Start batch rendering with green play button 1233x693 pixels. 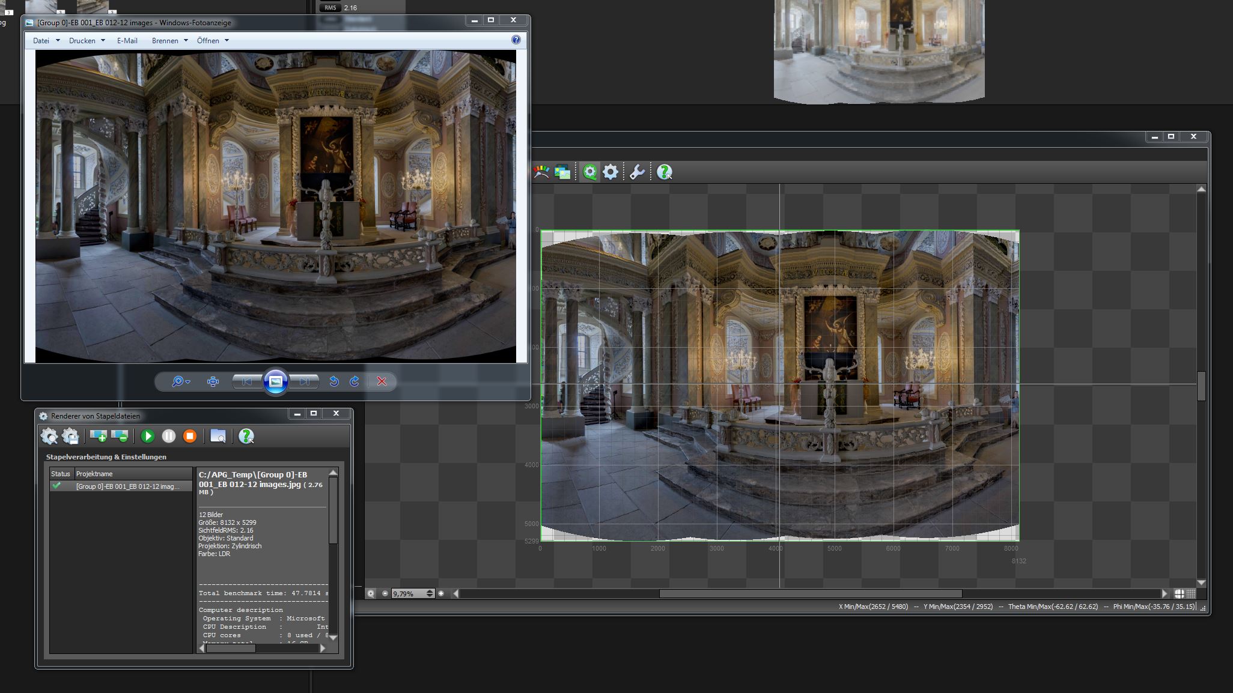coord(147,437)
